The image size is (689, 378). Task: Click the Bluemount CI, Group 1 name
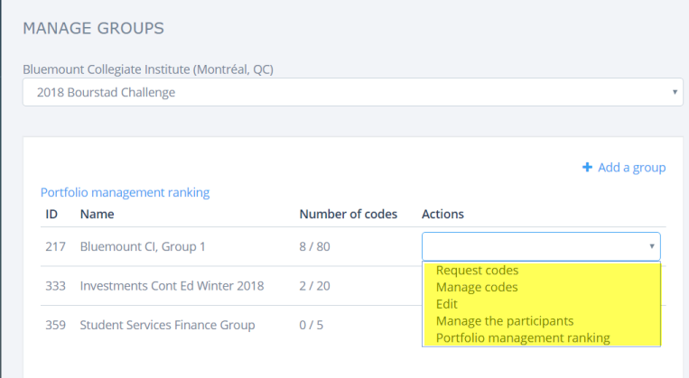click(135, 246)
